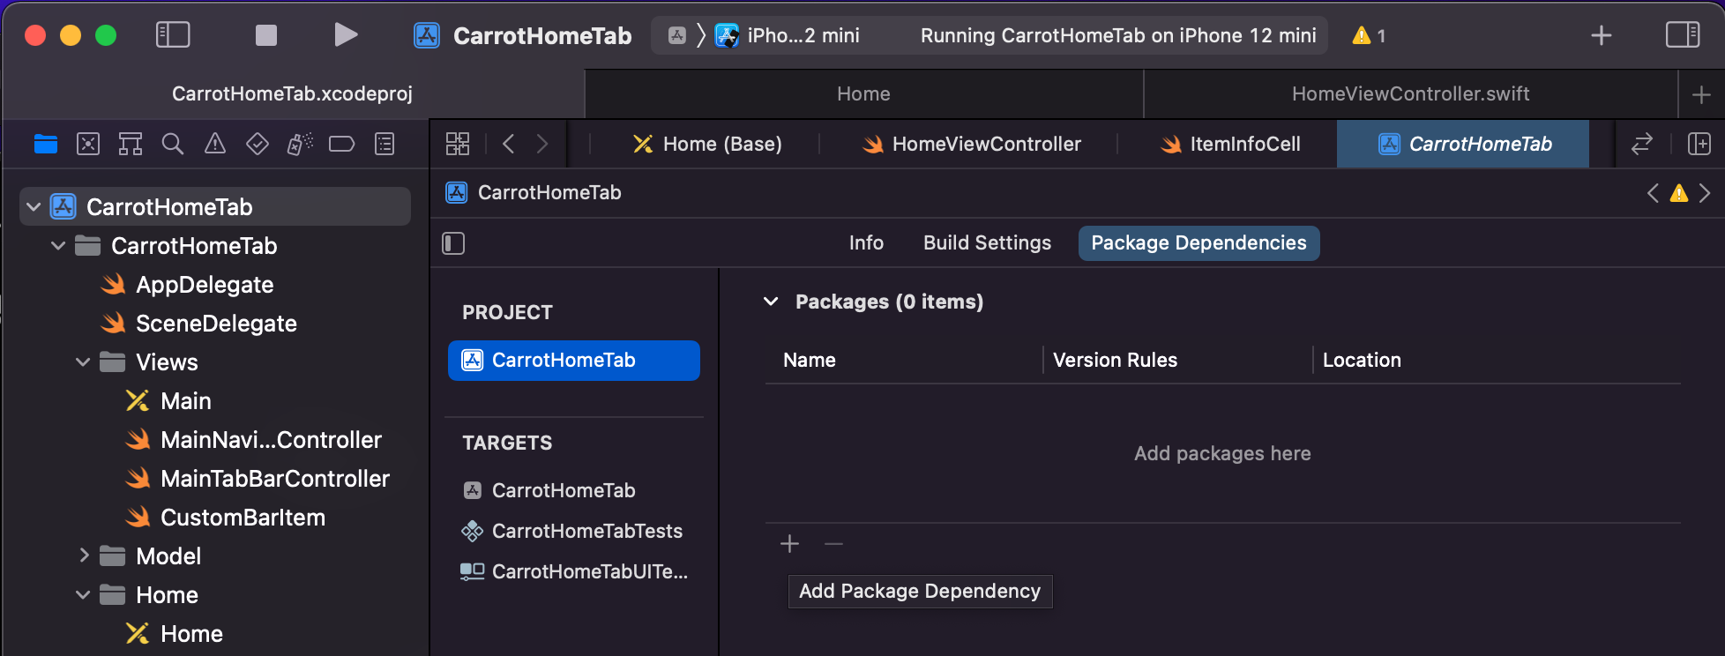The height and width of the screenshot is (656, 1725).
Task: Select CarrotHomeTab under PROJECT
Action: tap(574, 361)
